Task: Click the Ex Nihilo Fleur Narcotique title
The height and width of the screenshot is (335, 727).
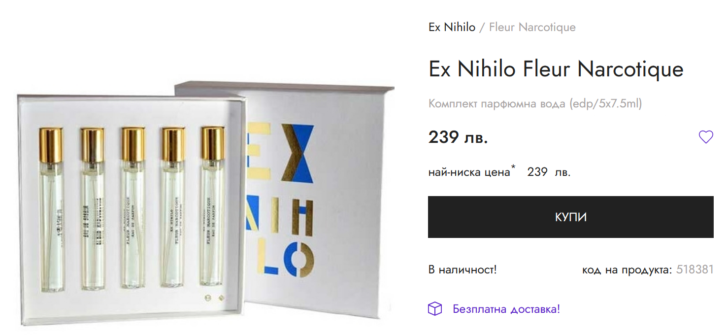Action: click(556, 69)
